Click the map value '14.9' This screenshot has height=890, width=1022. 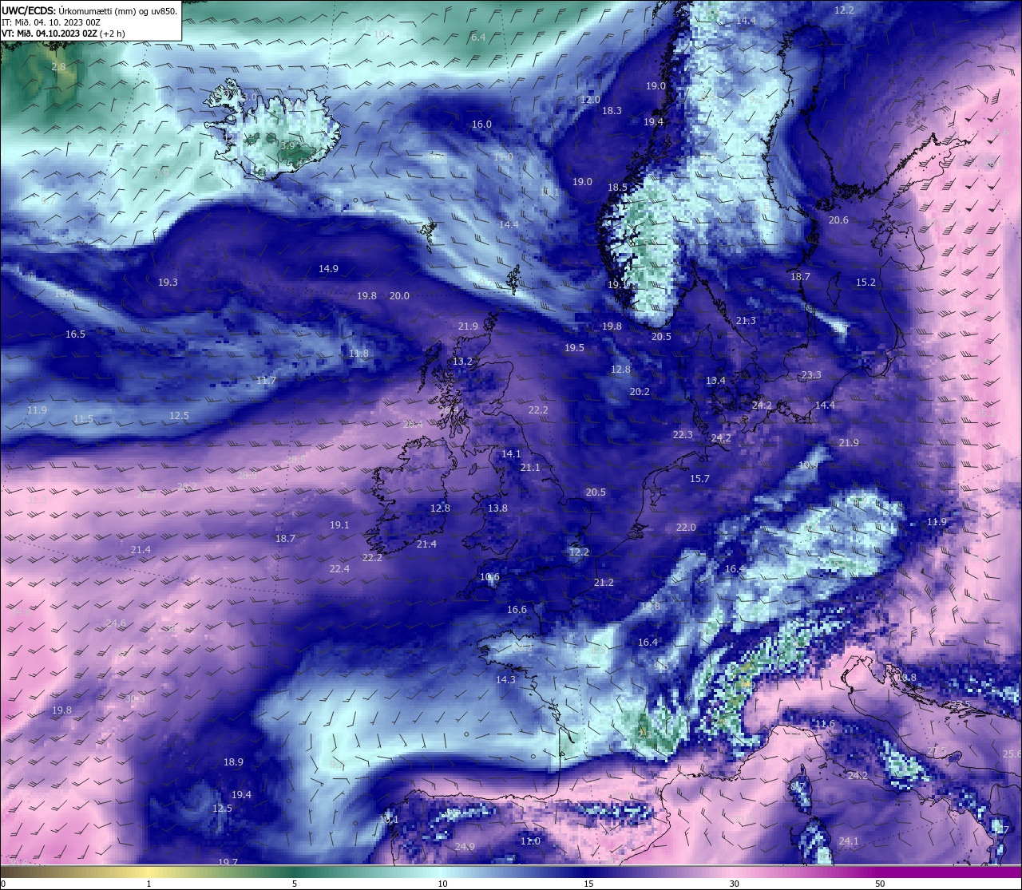[328, 269]
